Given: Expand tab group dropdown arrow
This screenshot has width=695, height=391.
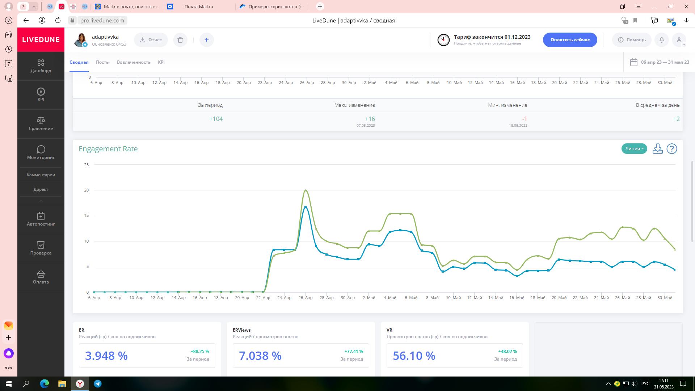Looking at the screenshot, I should pos(34,7).
